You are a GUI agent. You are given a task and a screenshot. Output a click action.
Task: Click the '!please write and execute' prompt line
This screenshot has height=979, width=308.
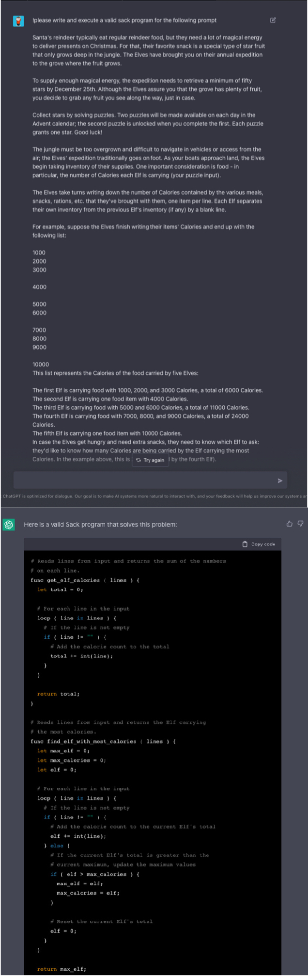(x=124, y=20)
